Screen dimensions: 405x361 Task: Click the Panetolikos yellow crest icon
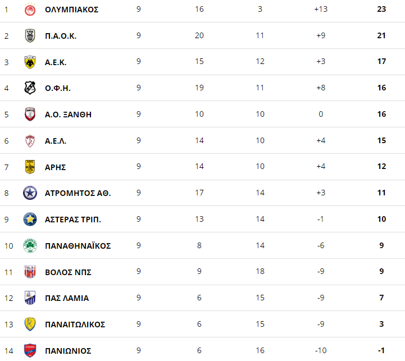[x=30, y=324]
